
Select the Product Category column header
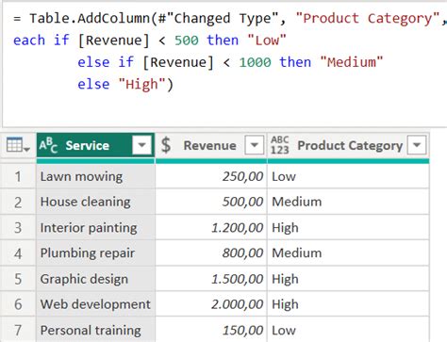(x=348, y=145)
